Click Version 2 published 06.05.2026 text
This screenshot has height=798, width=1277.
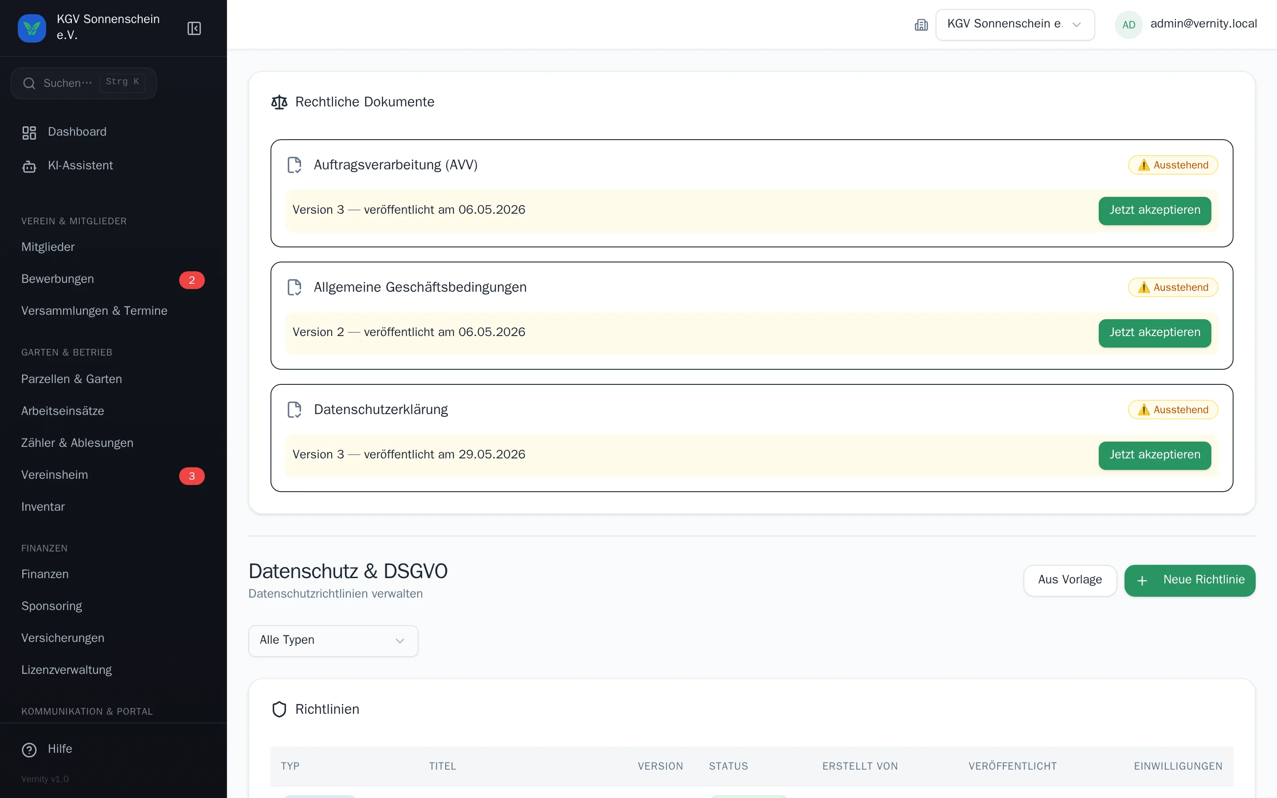(409, 332)
